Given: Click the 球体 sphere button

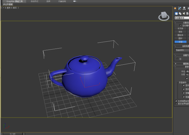Looking at the screenshot, I should pyautogui.click(x=180, y=32).
